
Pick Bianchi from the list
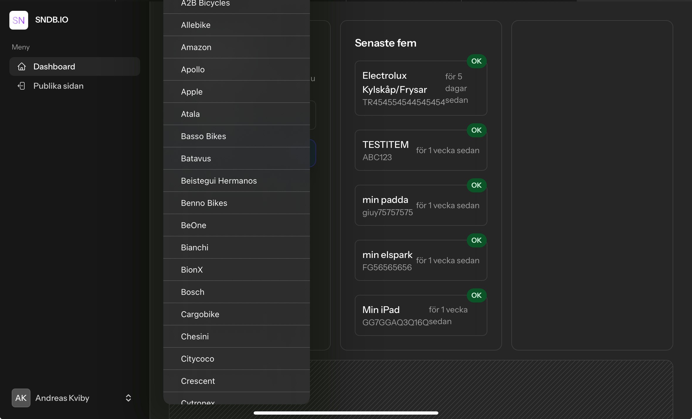click(x=237, y=247)
